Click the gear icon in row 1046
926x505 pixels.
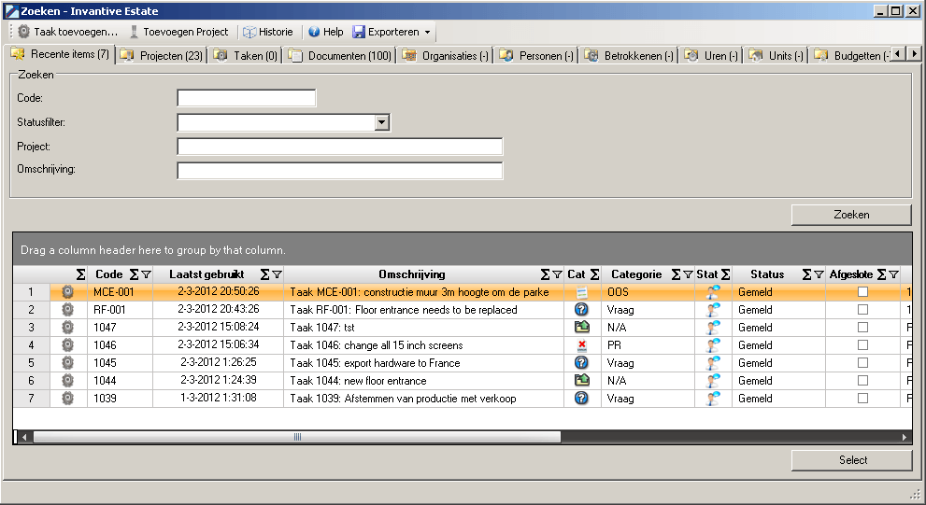pos(68,344)
